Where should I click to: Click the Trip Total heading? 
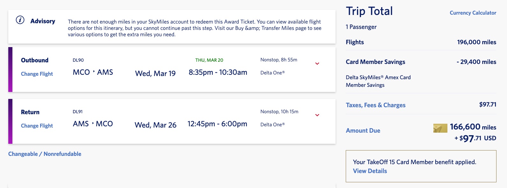click(x=369, y=11)
